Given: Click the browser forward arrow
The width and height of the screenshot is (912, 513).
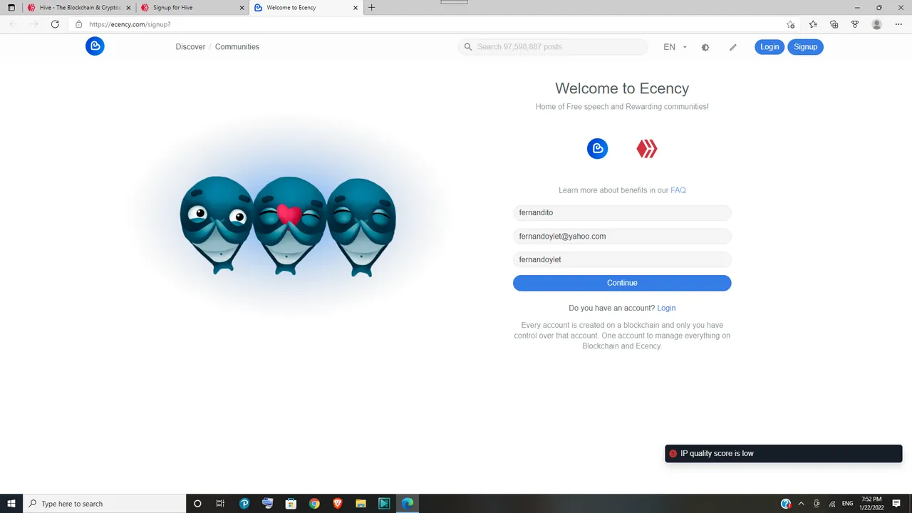Looking at the screenshot, I should click(33, 24).
